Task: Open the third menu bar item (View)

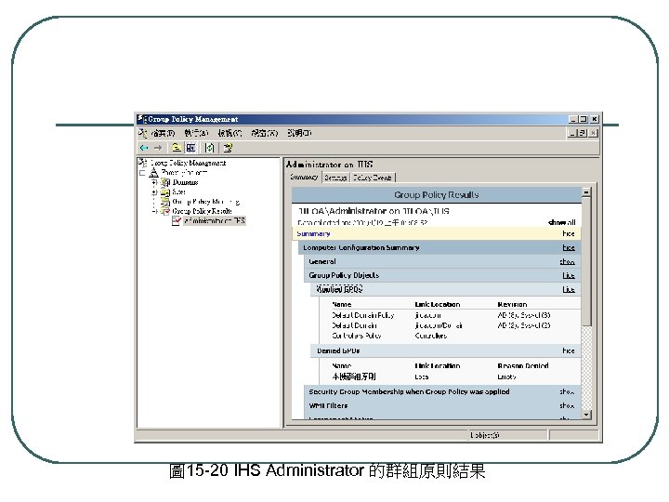Action: (230, 133)
